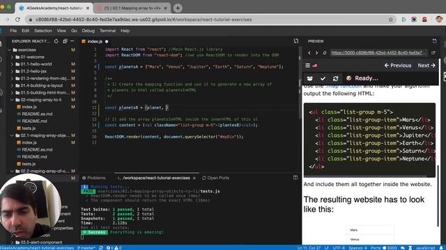446x250 pixels.
Task: Go to the Next exercise
Action: pos(426,65)
